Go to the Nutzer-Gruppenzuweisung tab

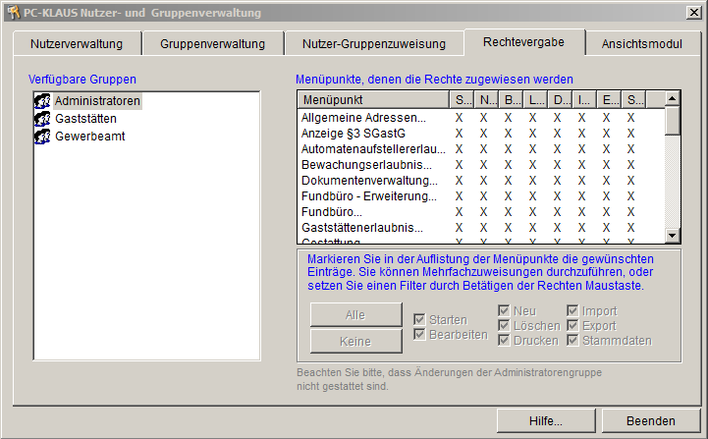point(372,44)
